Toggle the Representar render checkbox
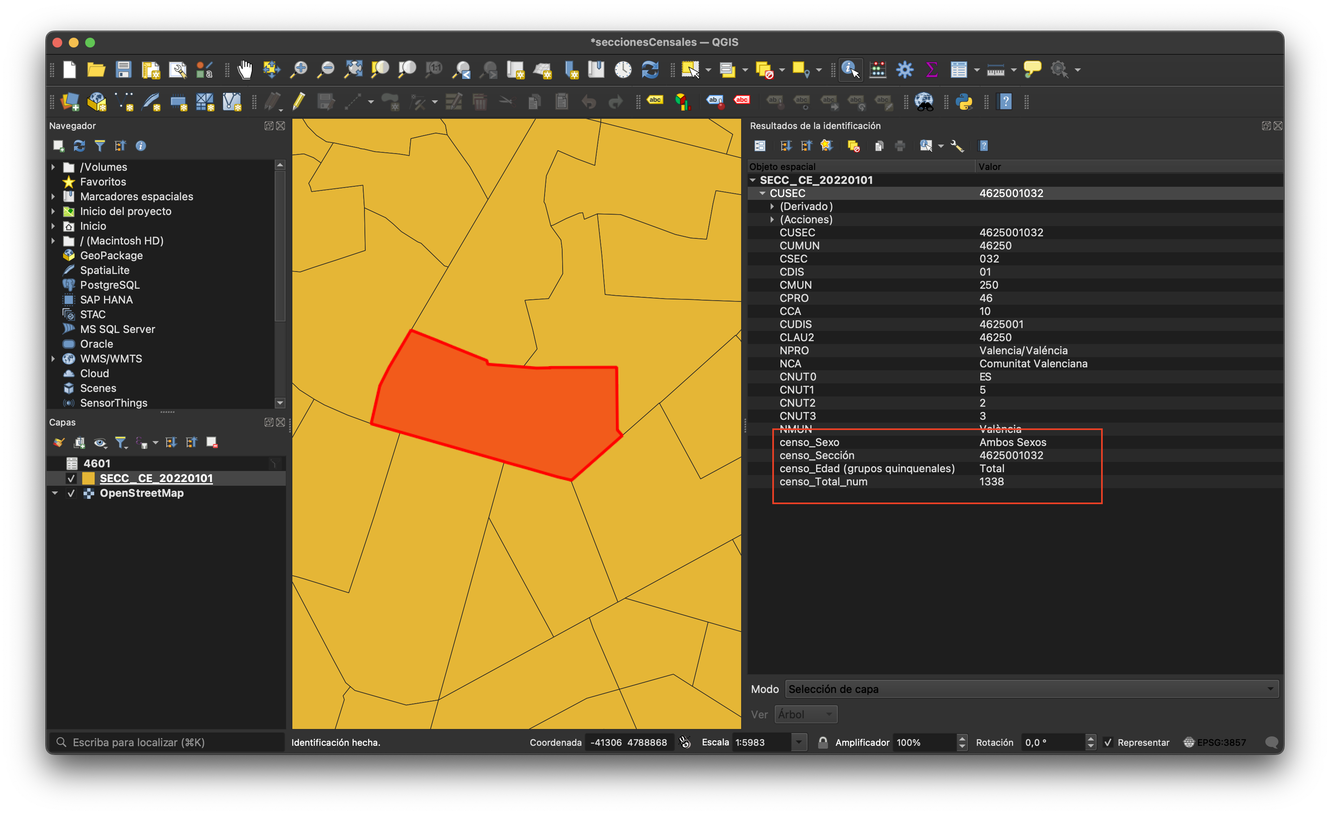Screen dimensions: 1330x815 point(1108,742)
